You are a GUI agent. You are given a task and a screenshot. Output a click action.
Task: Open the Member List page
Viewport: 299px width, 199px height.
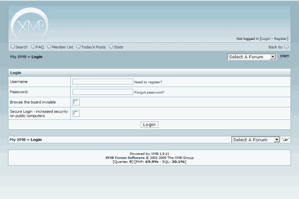62,47
